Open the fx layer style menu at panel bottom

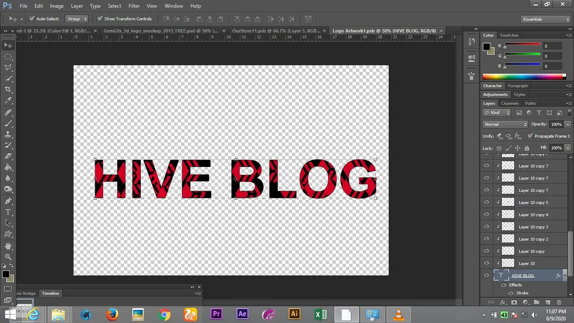point(503,303)
